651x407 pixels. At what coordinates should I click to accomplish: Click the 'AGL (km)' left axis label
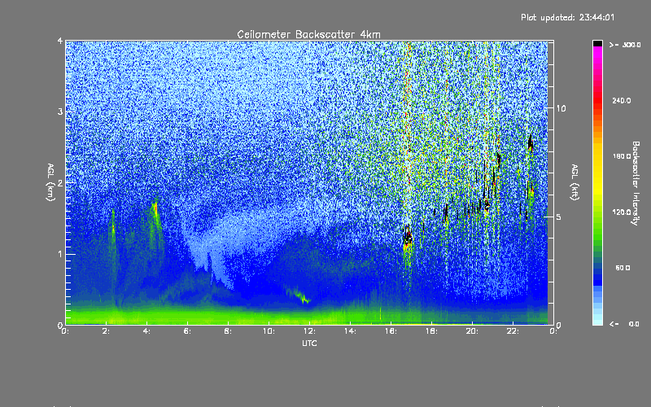pyautogui.click(x=50, y=182)
